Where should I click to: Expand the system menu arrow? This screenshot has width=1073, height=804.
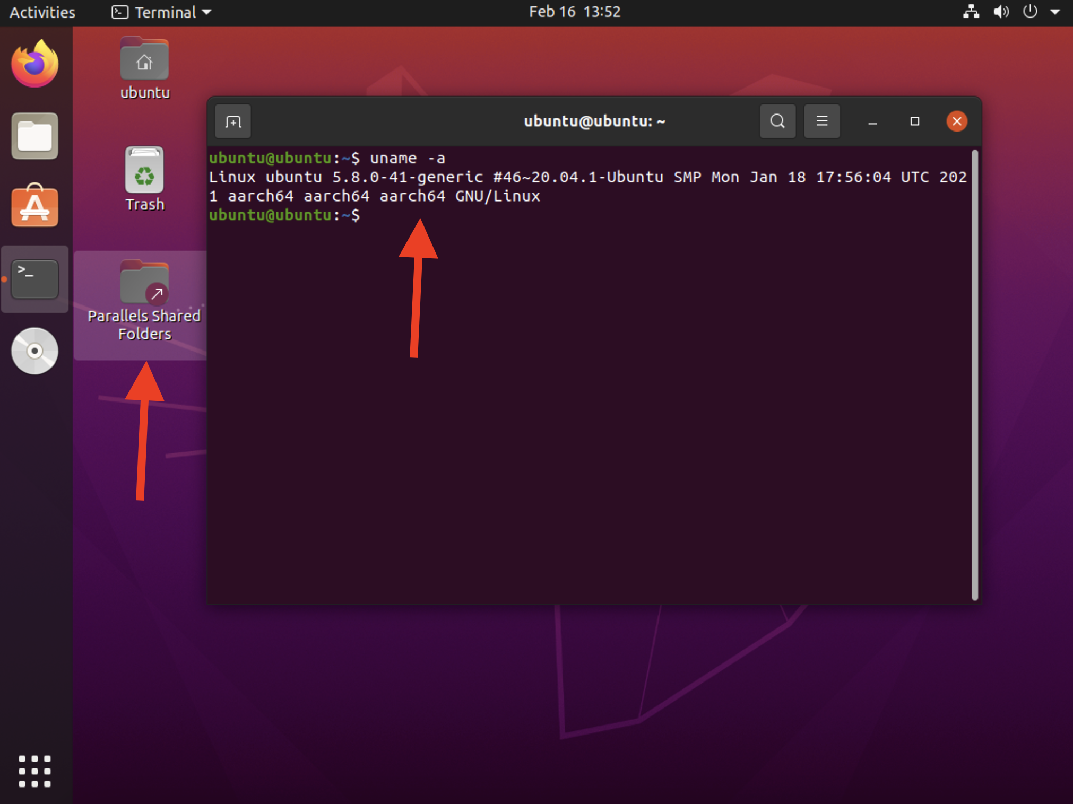coord(1055,12)
